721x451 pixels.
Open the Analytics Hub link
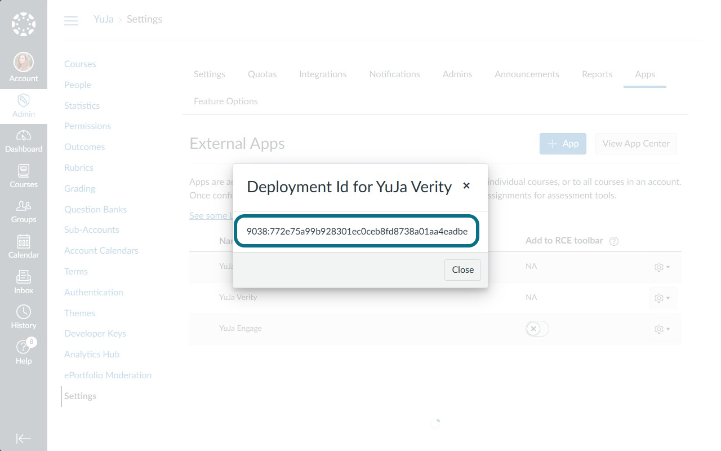point(92,355)
